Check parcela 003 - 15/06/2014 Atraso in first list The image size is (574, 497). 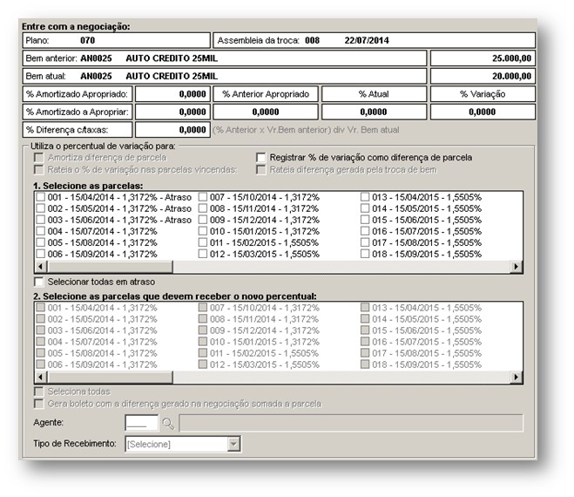click(x=41, y=220)
